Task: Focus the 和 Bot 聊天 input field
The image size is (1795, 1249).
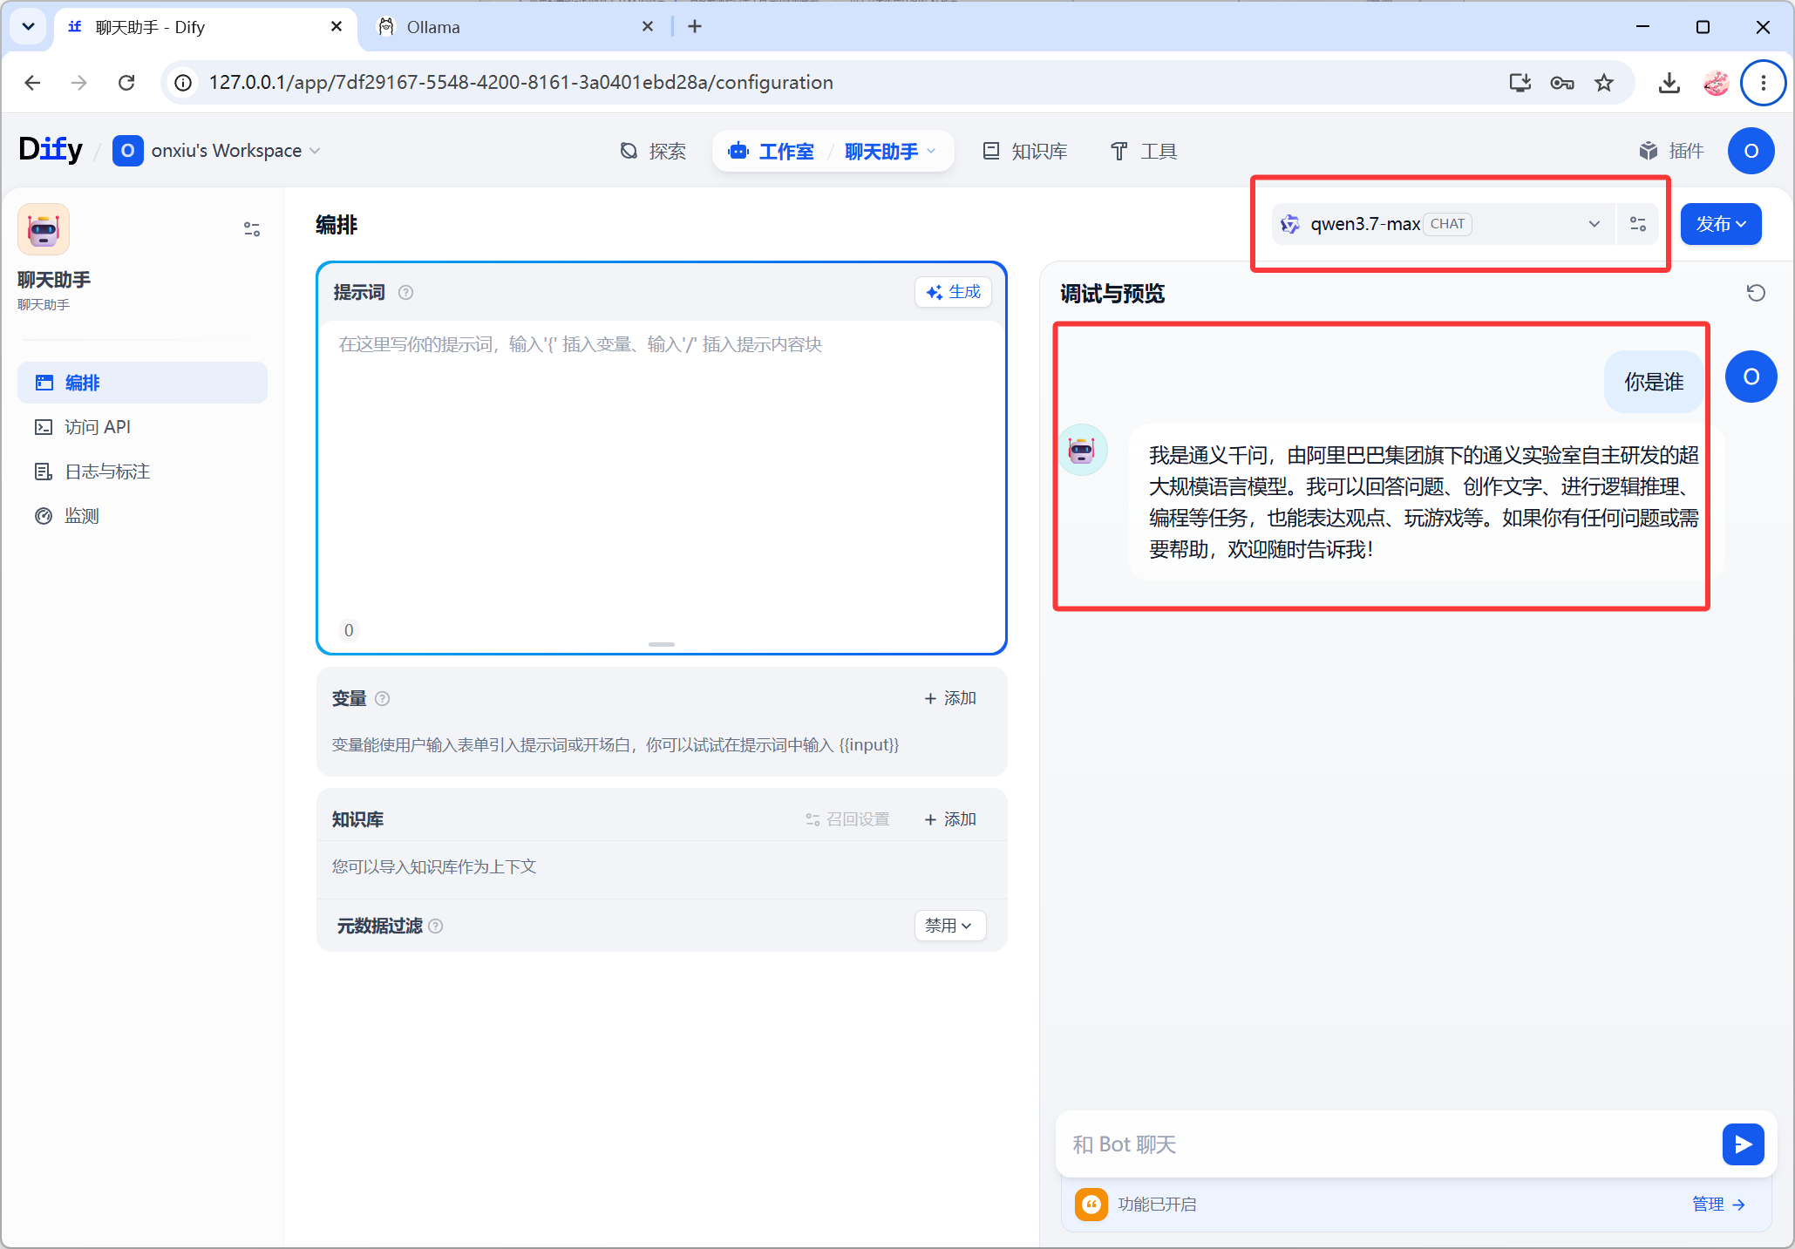Action: coord(1390,1144)
